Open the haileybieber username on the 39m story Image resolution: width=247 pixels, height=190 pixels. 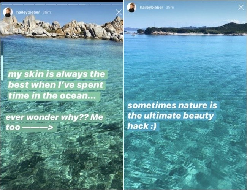(x=28, y=12)
